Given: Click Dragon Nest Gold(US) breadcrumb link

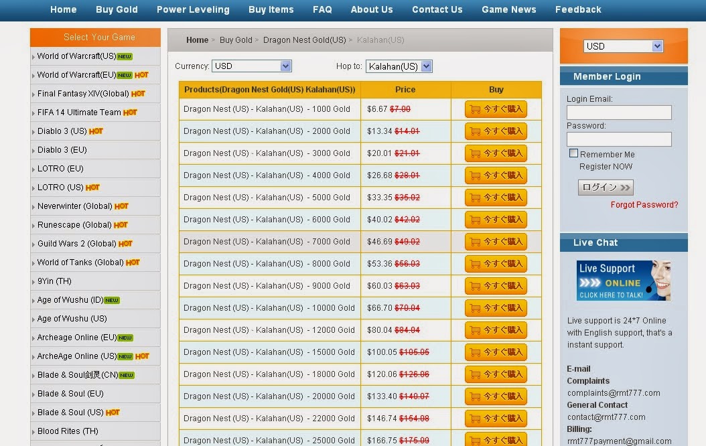Looking at the screenshot, I should (304, 40).
